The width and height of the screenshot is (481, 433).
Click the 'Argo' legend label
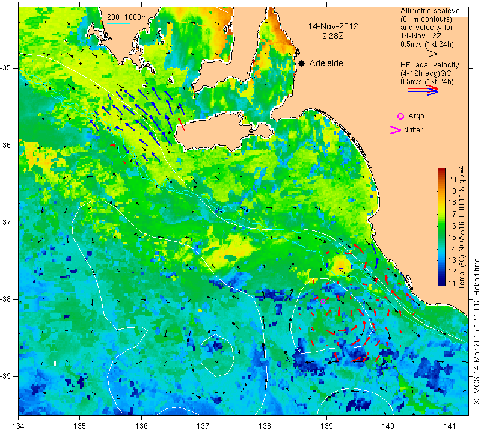coord(416,116)
